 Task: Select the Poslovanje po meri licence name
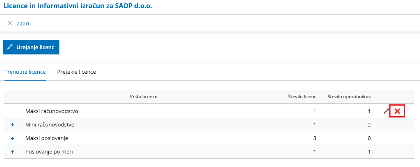point(49,152)
